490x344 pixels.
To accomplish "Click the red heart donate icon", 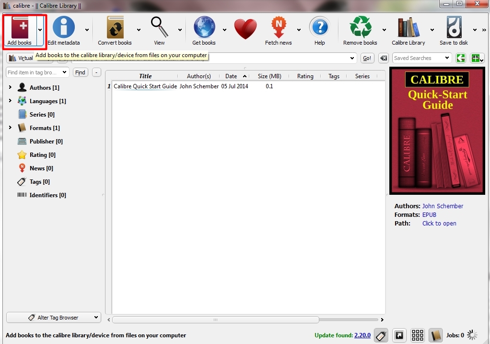I will click(x=245, y=30).
